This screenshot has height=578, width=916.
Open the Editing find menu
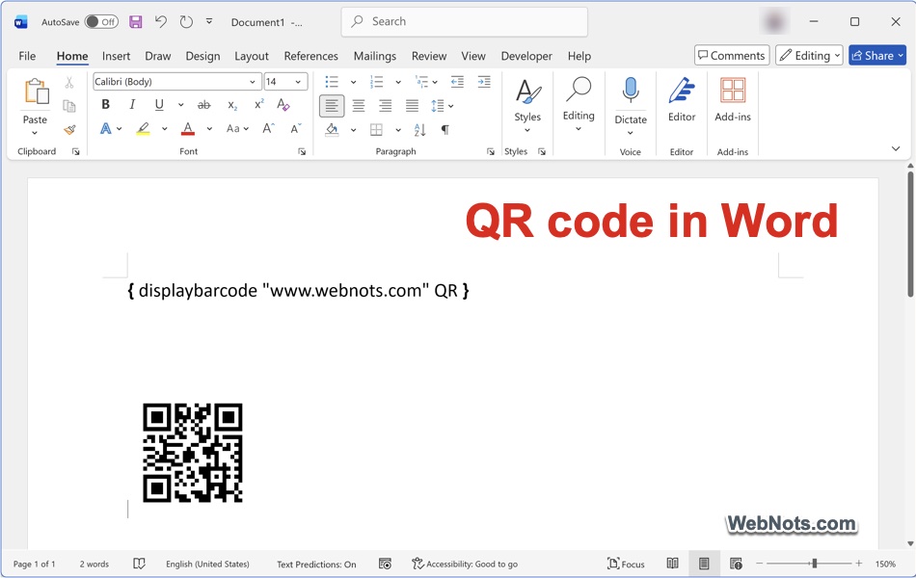point(579,104)
